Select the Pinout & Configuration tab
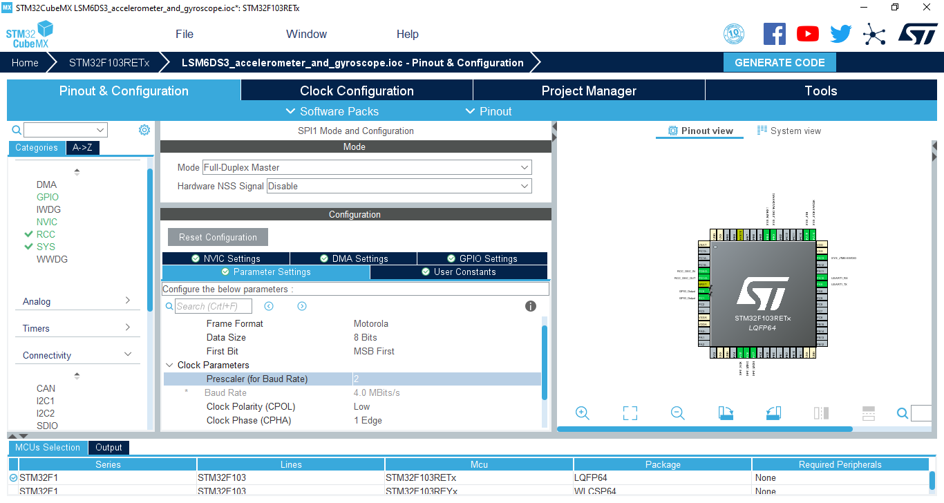944x503 pixels. (124, 91)
